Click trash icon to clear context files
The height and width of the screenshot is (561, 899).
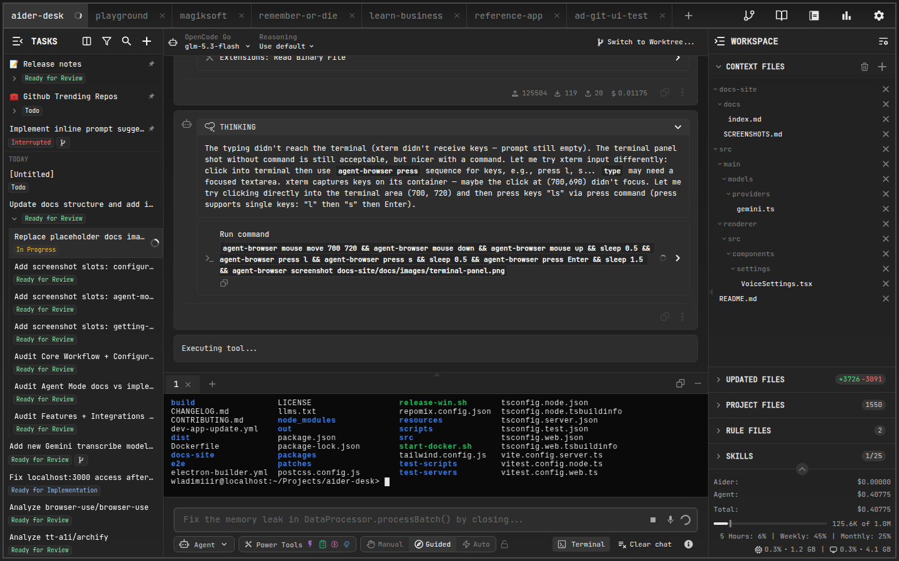point(865,67)
